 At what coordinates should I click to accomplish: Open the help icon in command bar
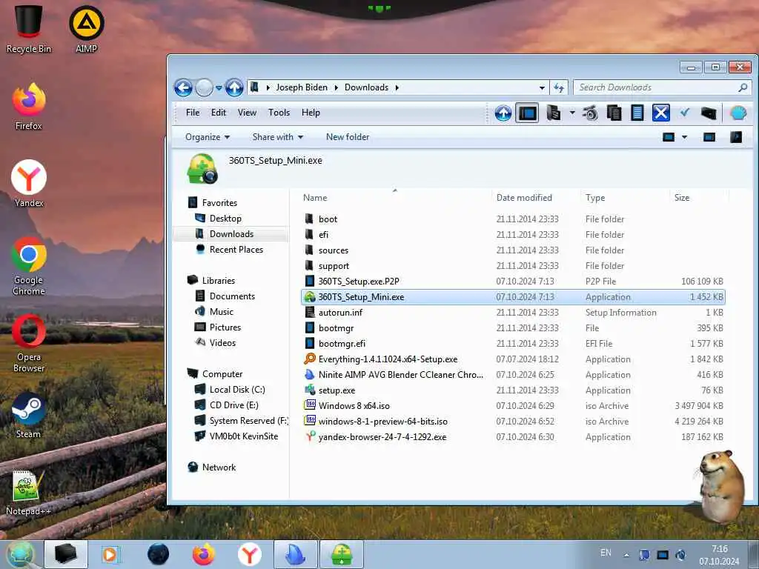coord(736,137)
